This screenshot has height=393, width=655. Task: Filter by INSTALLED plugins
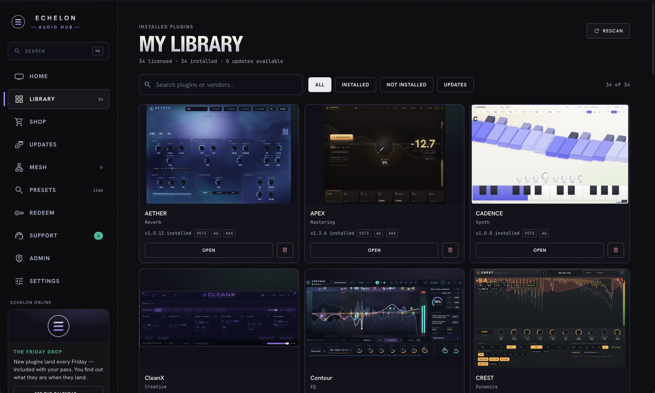[355, 85]
